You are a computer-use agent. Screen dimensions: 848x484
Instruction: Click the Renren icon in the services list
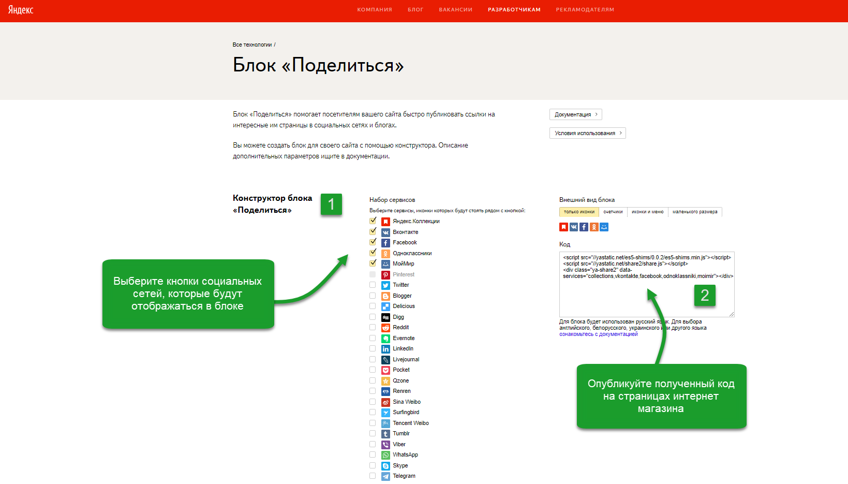pyautogui.click(x=385, y=391)
